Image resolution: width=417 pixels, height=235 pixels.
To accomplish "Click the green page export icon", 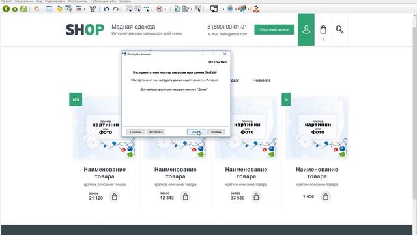I will click(x=177, y=8).
